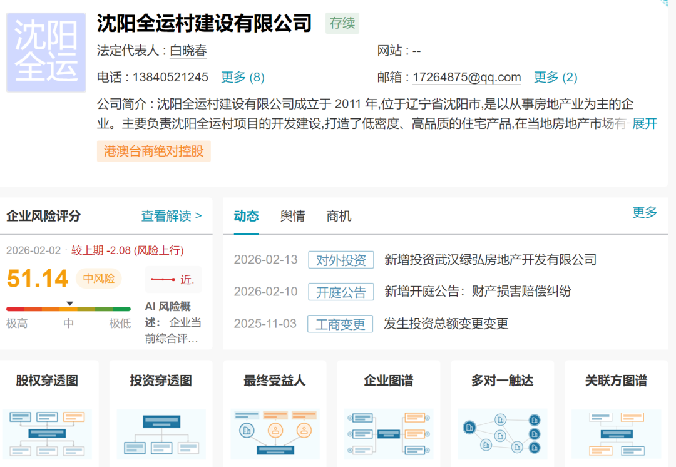Open 查看解读 risk interpretation link
The width and height of the screenshot is (676, 467).
(x=172, y=216)
